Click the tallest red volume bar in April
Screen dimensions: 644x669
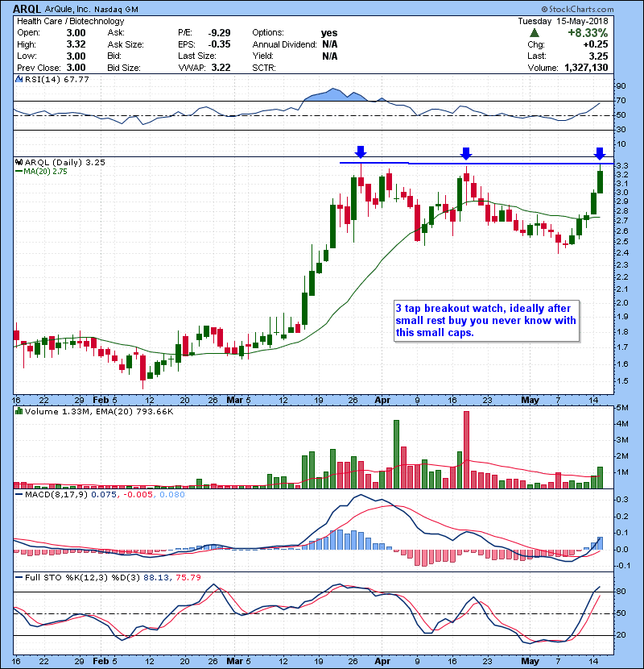(466, 450)
